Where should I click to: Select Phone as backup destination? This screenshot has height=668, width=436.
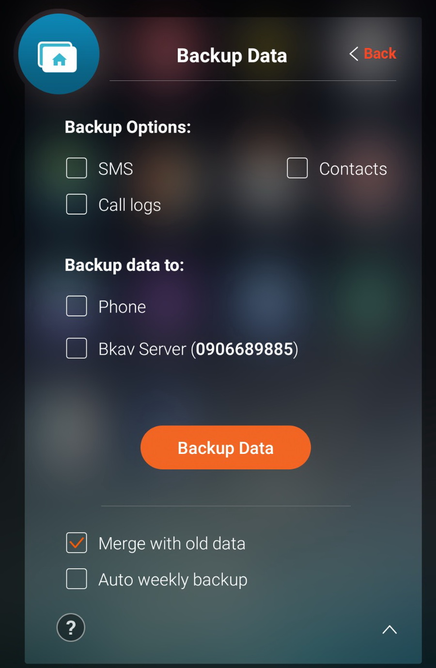77,306
